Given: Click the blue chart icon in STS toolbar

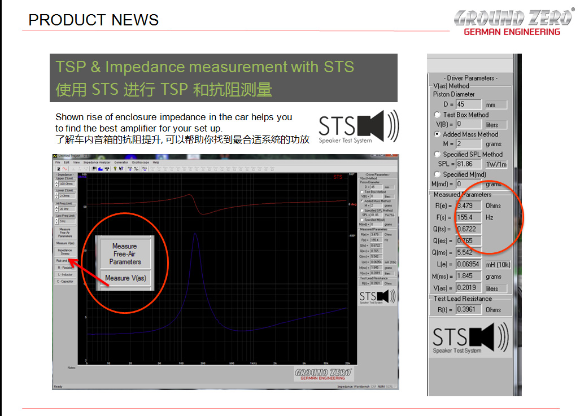Looking at the screenshot, I should [x=101, y=169].
